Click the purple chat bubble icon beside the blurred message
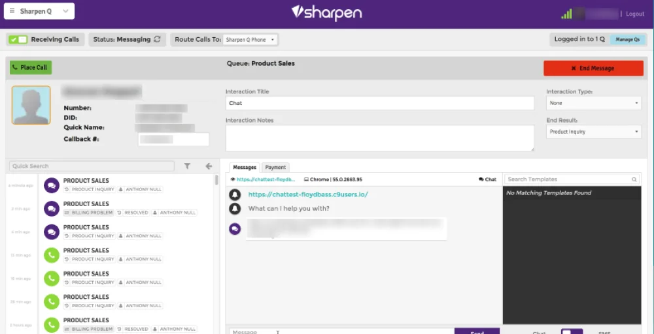The width and height of the screenshot is (654, 334). click(x=235, y=229)
